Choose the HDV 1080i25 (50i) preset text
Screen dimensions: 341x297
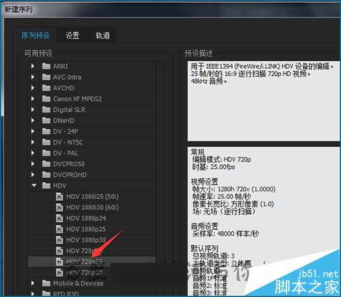pyautogui.click(x=93, y=197)
